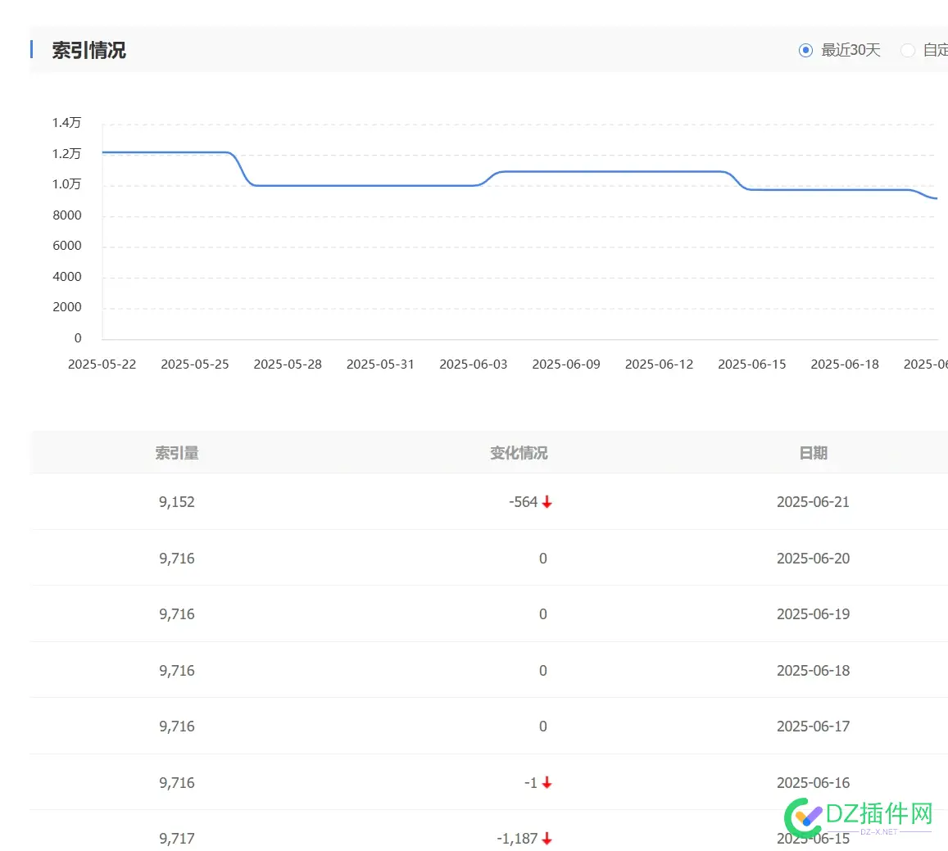Click the 索引情况 section title
948x851 pixels.
pyautogui.click(x=88, y=51)
